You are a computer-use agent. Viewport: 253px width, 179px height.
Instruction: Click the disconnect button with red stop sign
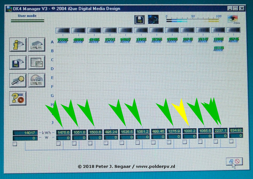[x=234, y=161]
